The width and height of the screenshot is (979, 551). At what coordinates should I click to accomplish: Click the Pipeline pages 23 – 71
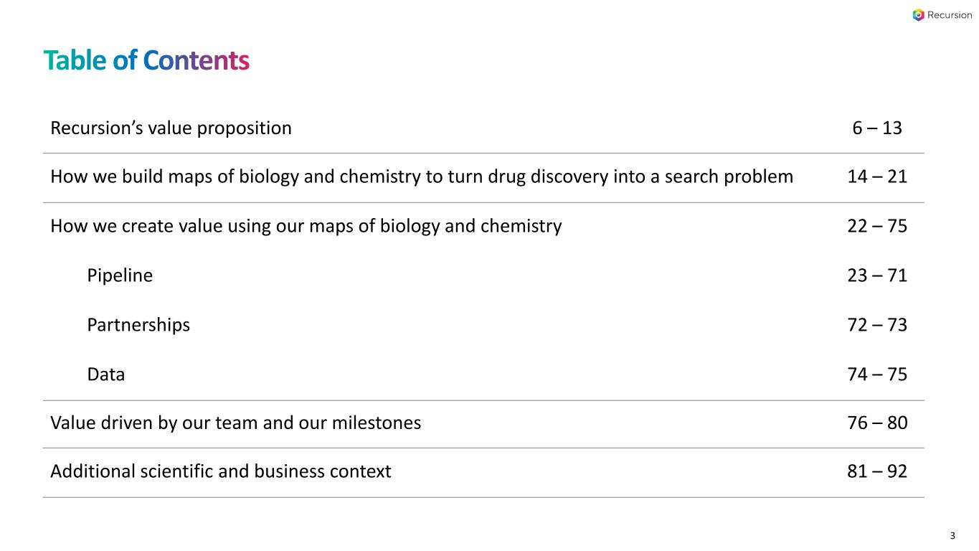pyautogui.click(x=877, y=275)
